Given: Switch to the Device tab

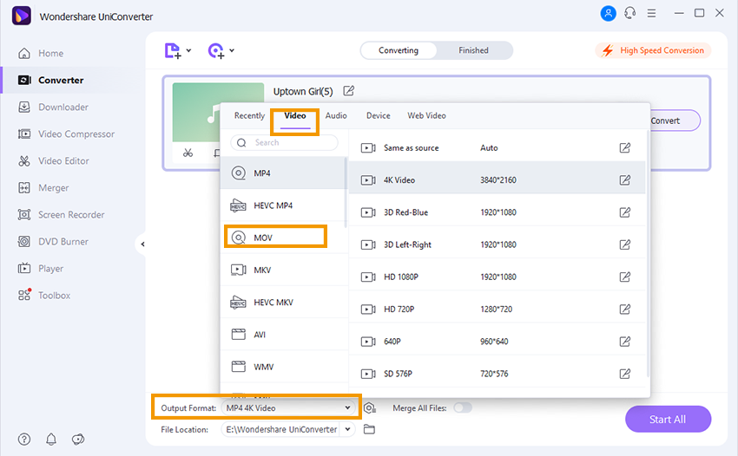Looking at the screenshot, I should coord(379,115).
